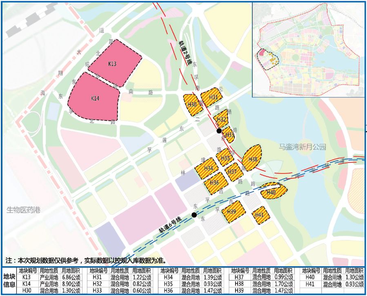Click 混合用地 in the H41 table row
The height and width of the screenshot is (296, 367).
tap(332, 284)
